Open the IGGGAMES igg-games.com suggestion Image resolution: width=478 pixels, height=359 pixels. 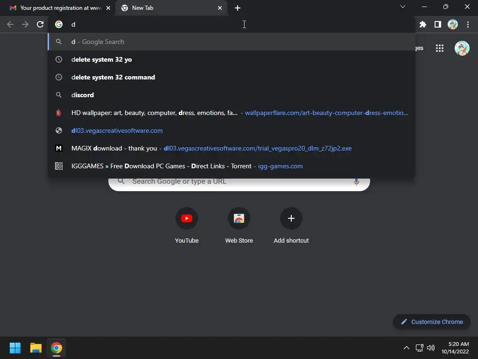tap(232, 166)
